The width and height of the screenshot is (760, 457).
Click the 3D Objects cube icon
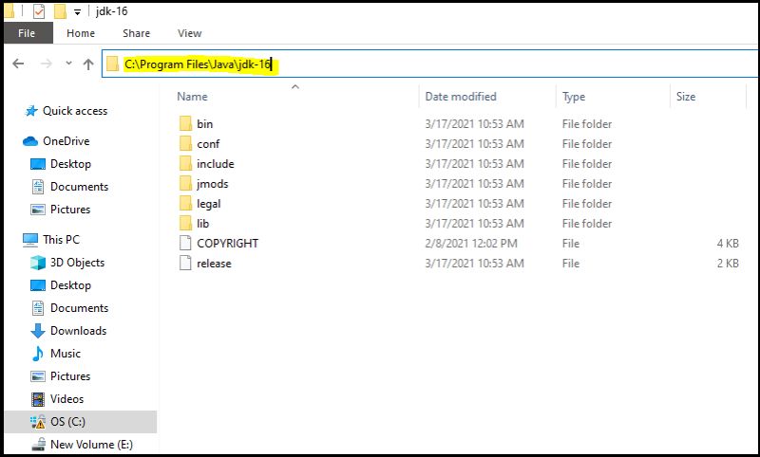tap(38, 263)
